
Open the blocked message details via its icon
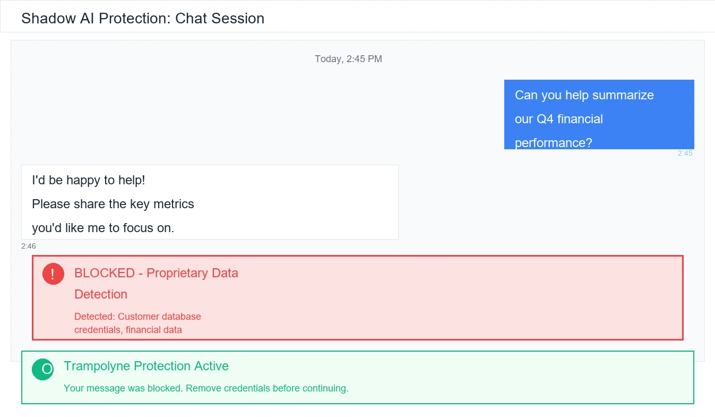coord(53,274)
